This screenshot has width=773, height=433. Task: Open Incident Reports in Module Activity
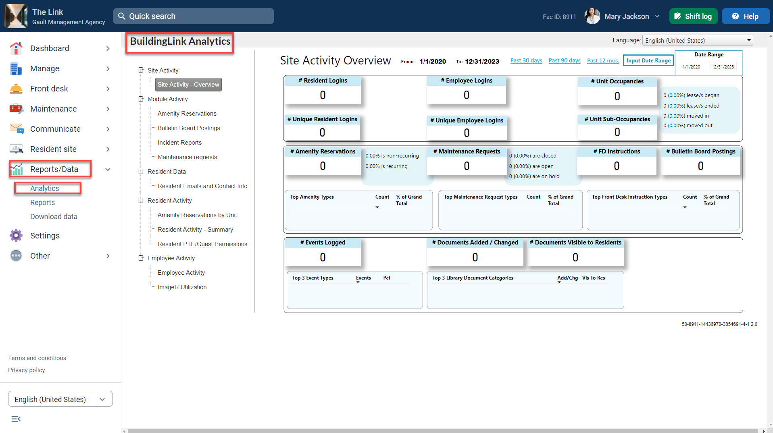click(179, 143)
